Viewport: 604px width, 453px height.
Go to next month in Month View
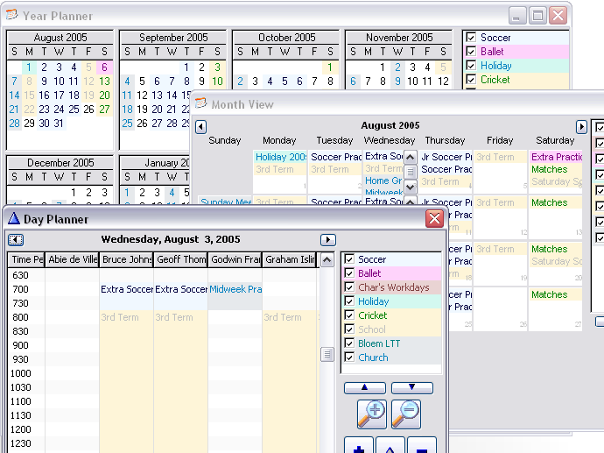(581, 127)
